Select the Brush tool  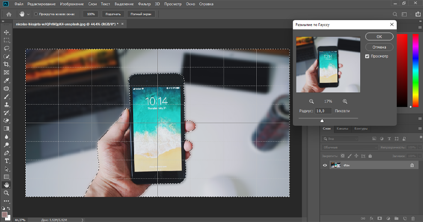tap(6, 97)
